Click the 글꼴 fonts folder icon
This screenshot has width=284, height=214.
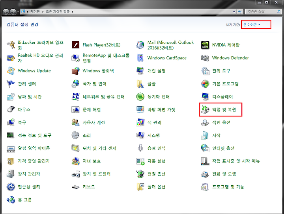tap(140, 84)
